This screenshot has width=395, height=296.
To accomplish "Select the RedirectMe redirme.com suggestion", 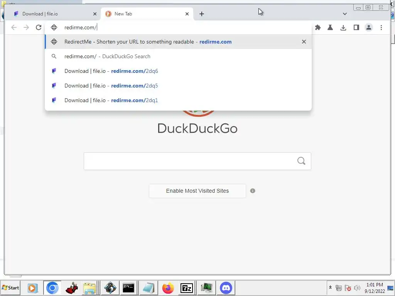I will (x=178, y=42).
